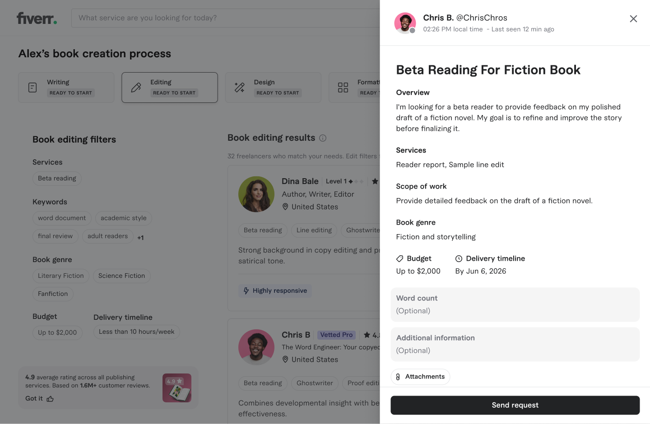Click the pencil icon on Editing step
Image resolution: width=650 pixels, height=424 pixels.
click(x=136, y=88)
